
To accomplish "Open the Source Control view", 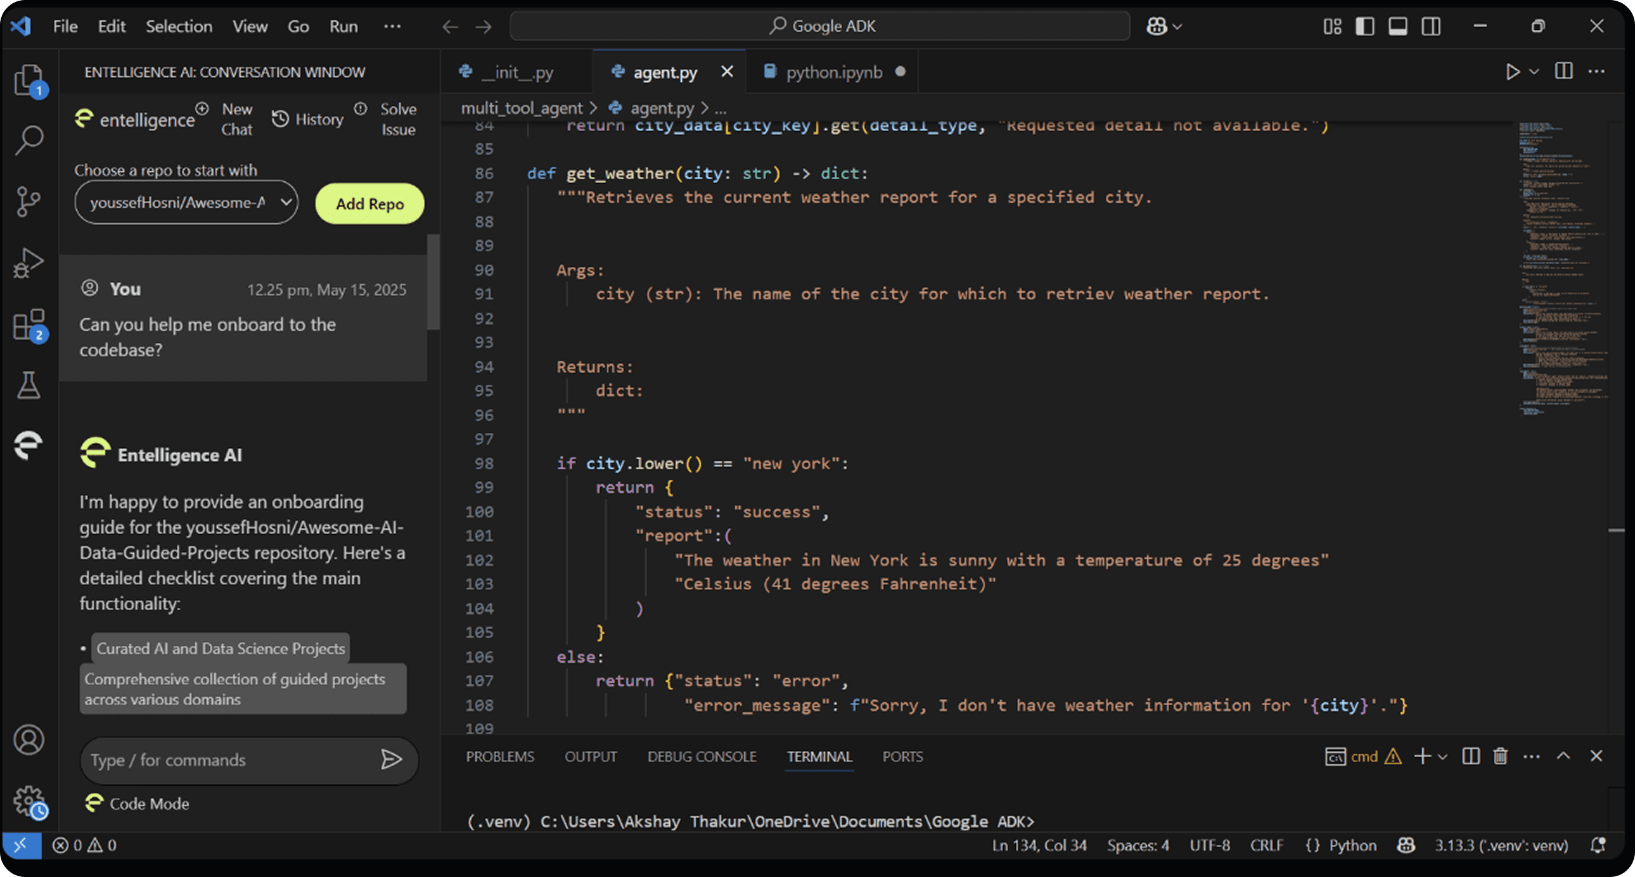I will [28, 201].
